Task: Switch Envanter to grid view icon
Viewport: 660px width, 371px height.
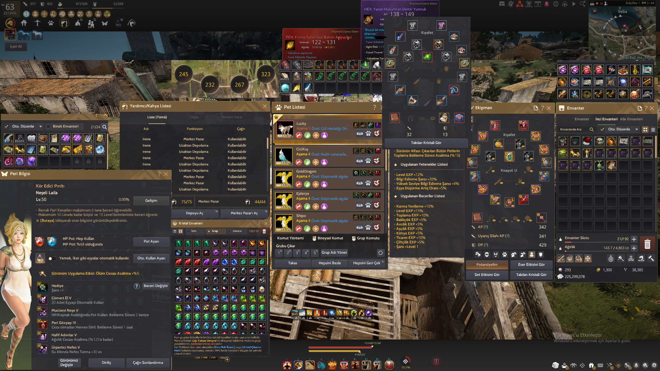Action: (x=645, y=130)
